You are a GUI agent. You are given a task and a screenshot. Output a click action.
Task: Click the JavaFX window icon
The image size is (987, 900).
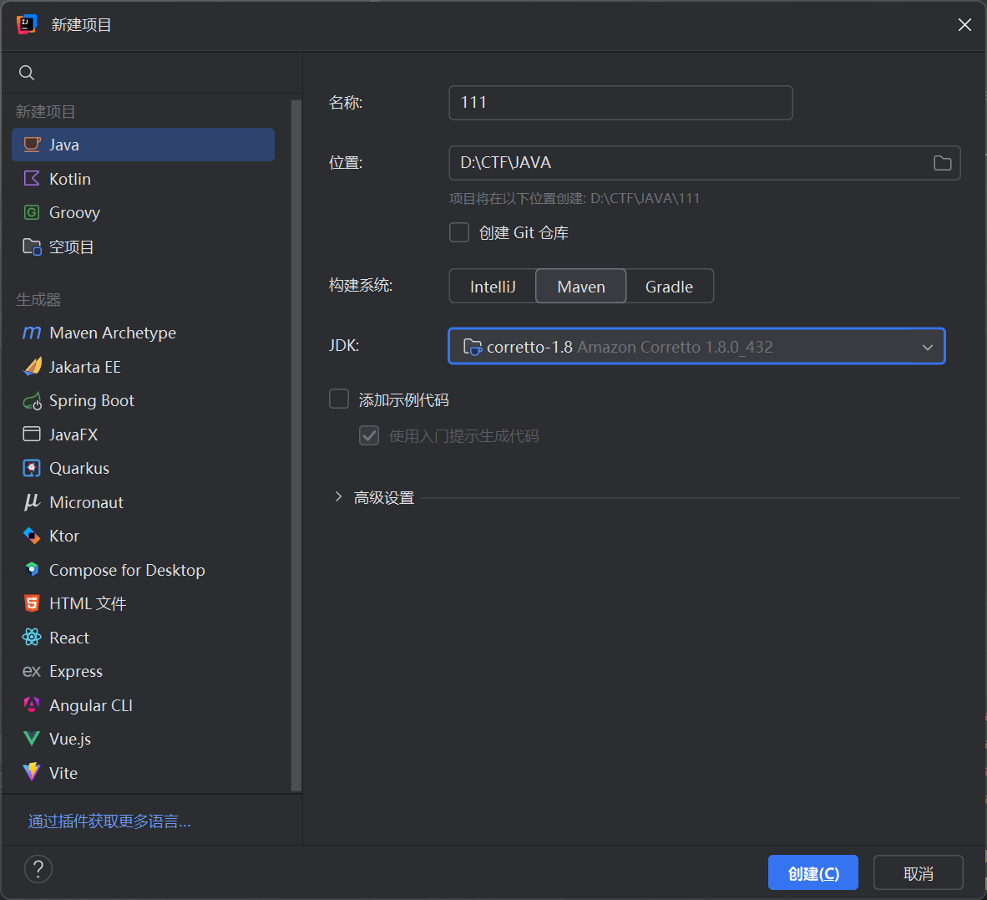(32, 434)
